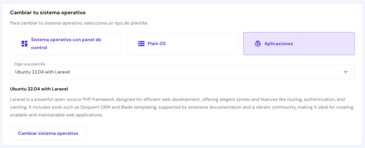Image resolution: width=365 pixels, height=148 pixels.
Task: Select 'Sistema operativo con panel de control' option
Action: click(x=66, y=44)
